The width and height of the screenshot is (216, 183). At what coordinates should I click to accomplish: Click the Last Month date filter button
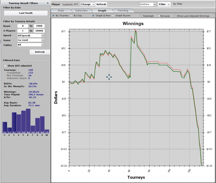(x=26, y=13)
